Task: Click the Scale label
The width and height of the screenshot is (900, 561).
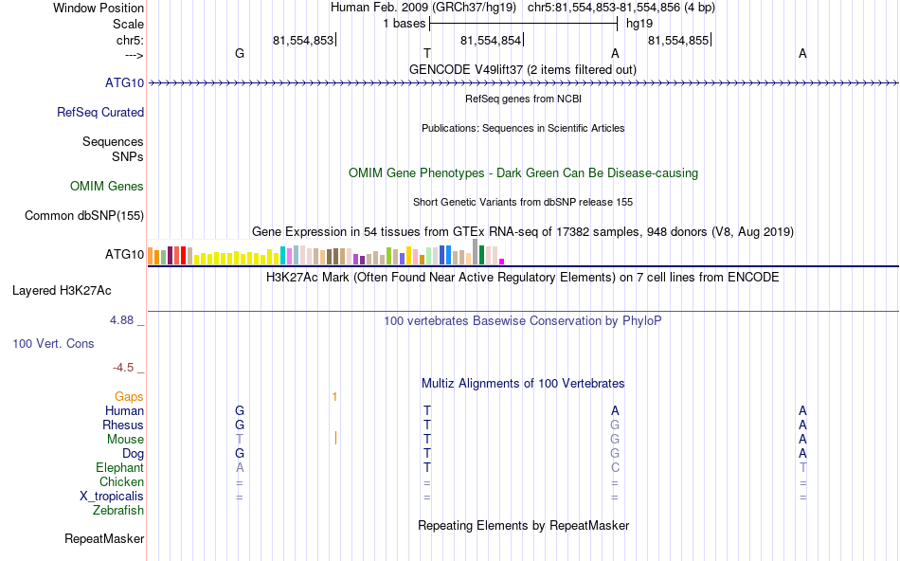Action: coord(128,24)
